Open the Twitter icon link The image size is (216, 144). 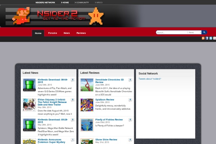pos(211,38)
